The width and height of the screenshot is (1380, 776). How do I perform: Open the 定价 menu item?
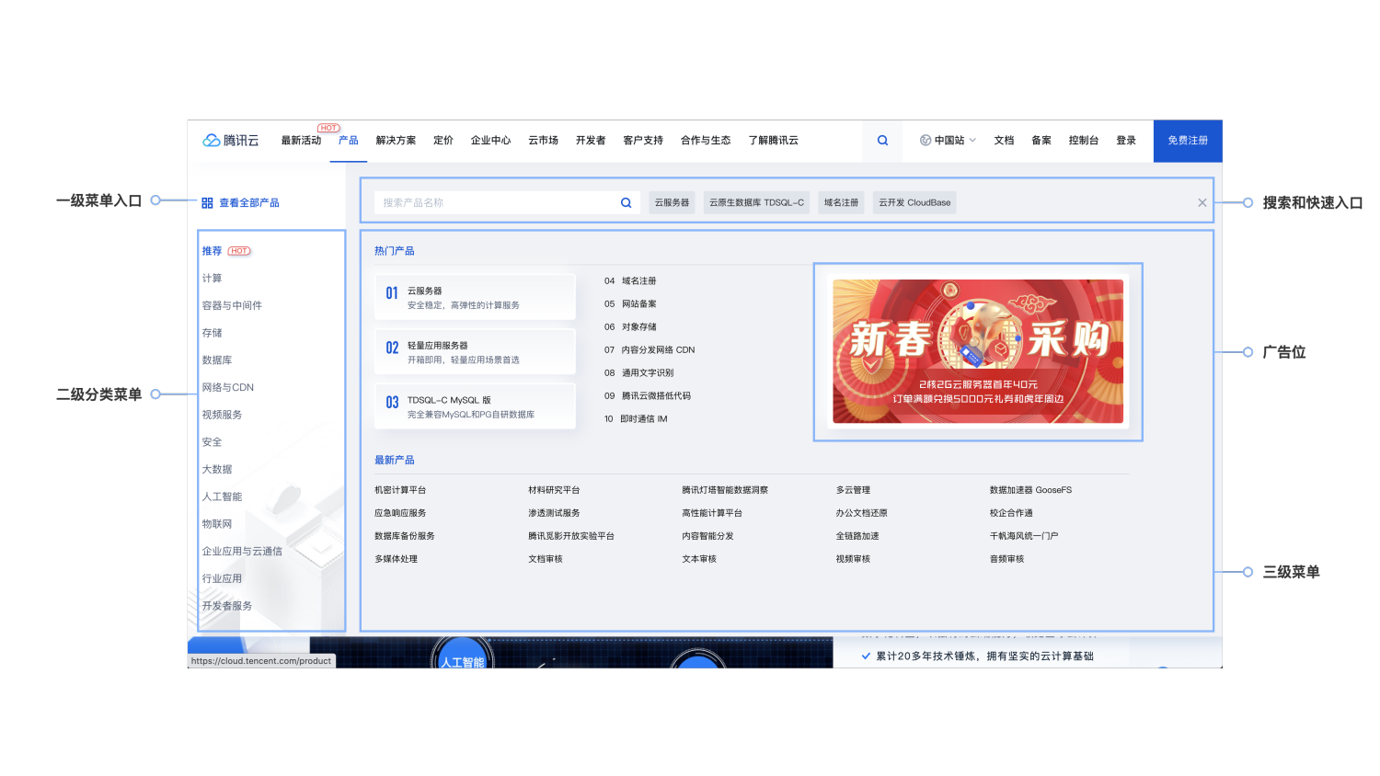tap(443, 141)
